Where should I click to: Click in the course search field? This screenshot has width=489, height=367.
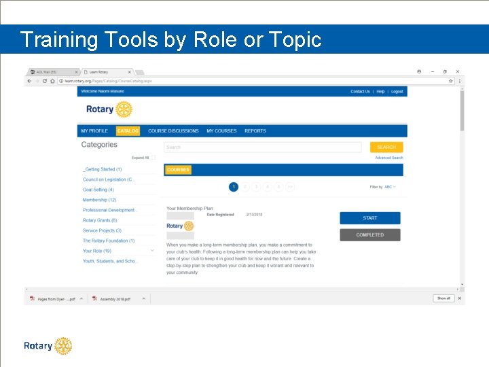click(263, 147)
